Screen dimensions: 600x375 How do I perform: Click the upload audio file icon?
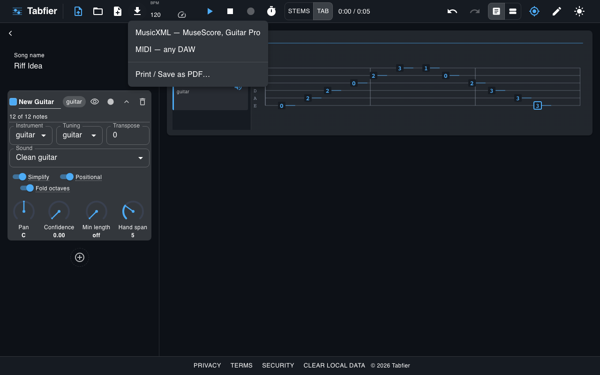pos(78,11)
